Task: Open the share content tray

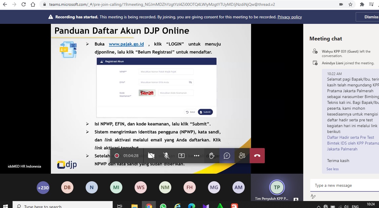Action: coord(181,156)
